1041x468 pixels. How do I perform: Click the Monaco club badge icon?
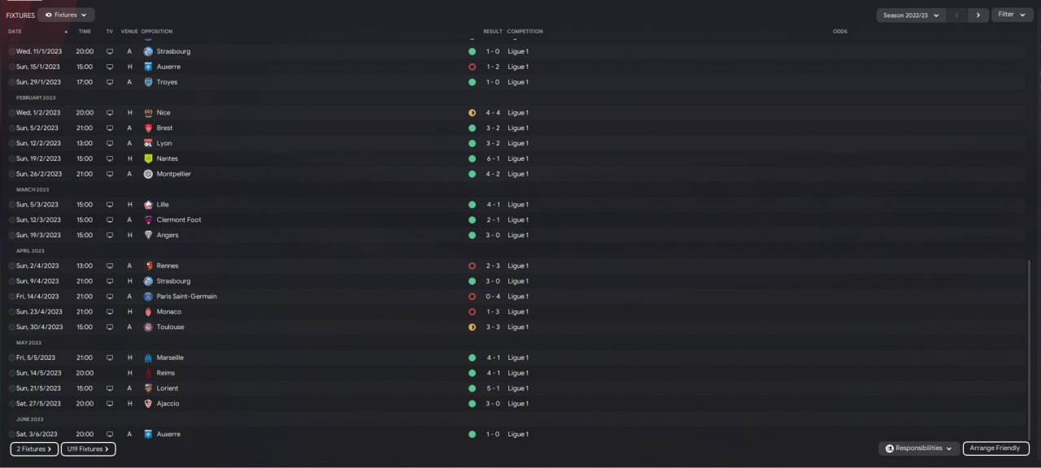pos(148,312)
